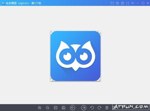The height and width of the screenshot is (111, 150).
Task: Delete the current image with trash icon
Action: pyautogui.click(x=107, y=108)
